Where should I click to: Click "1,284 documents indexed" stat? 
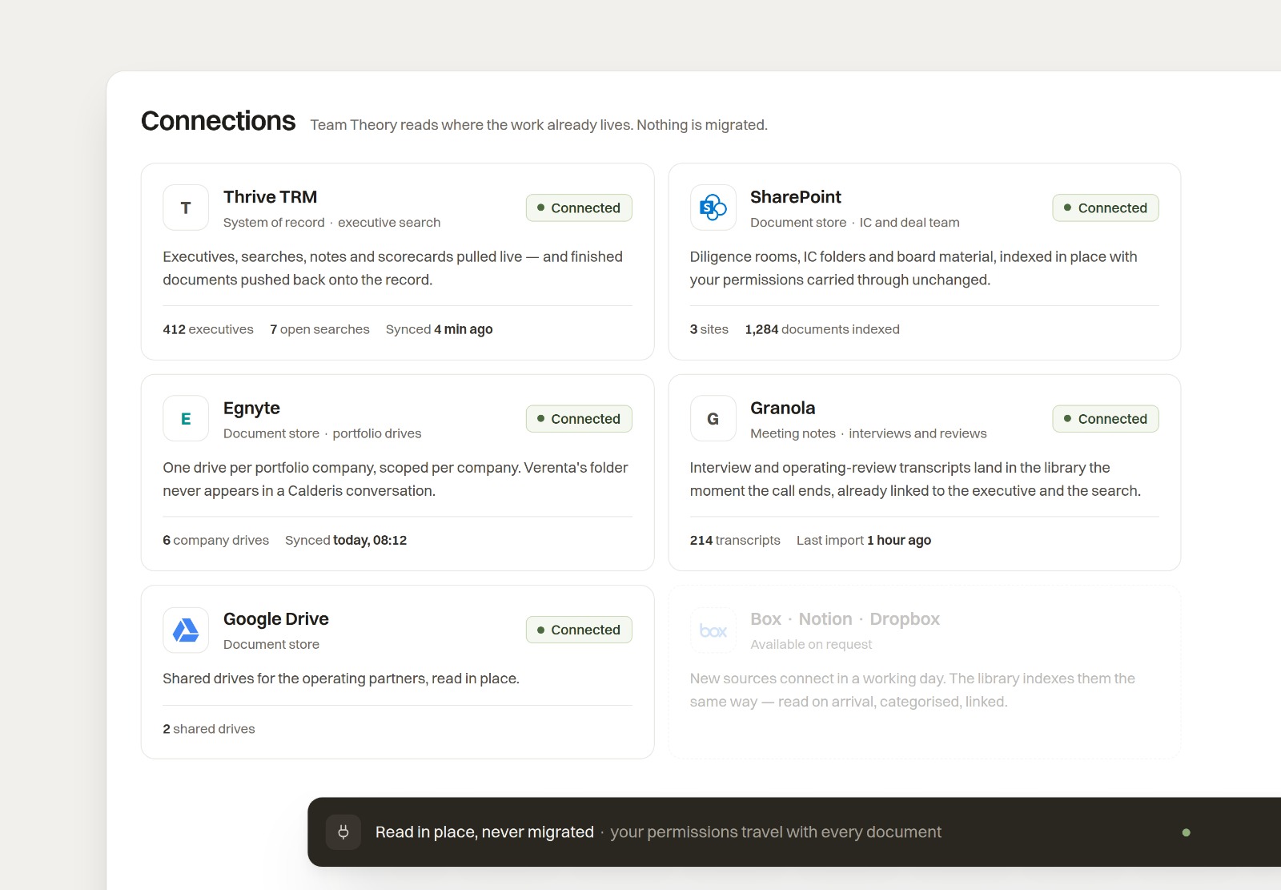click(822, 329)
